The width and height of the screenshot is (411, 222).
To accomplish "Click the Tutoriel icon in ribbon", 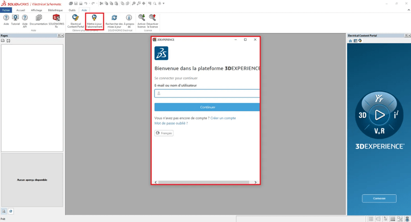I will click(x=15, y=19).
